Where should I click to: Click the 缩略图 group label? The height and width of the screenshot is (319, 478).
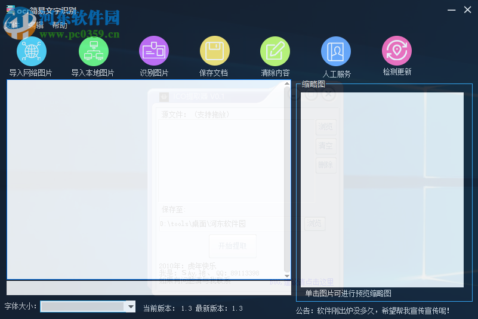(x=313, y=84)
